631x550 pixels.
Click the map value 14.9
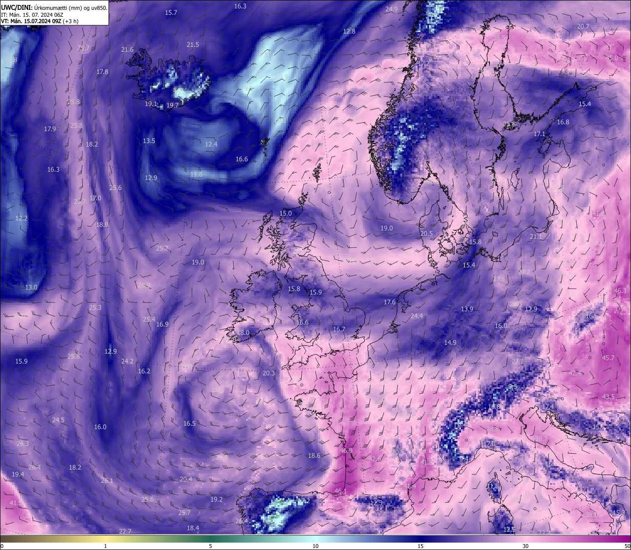coord(450,342)
